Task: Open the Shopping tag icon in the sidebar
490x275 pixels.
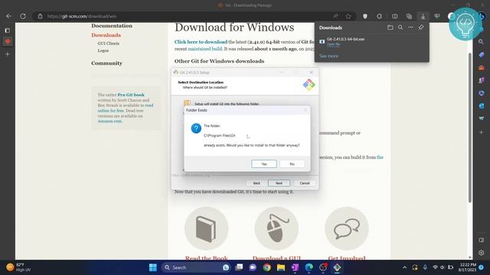Action: point(482,54)
